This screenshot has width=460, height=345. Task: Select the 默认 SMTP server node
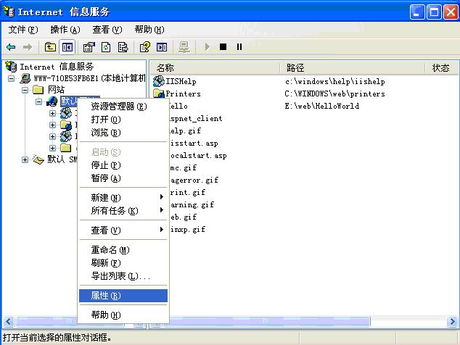(x=62, y=159)
